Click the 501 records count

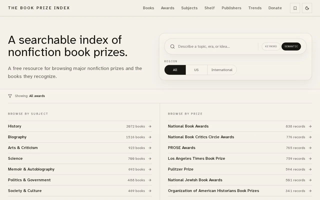click(x=295, y=180)
